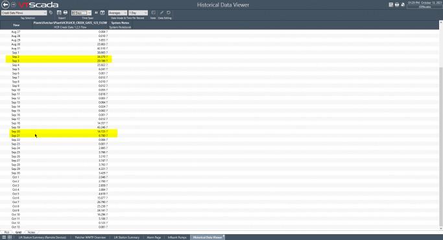The image size is (443, 240).
Task: Click the Oct 9 date cell
Action: click(x=16, y=210)
